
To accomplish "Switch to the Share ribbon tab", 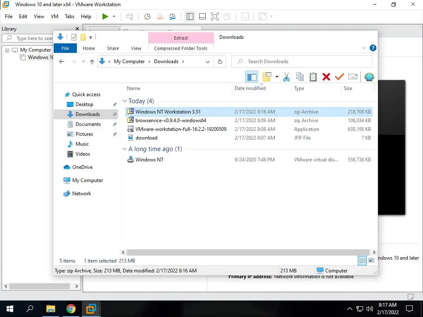I will (x=113, y=48).
